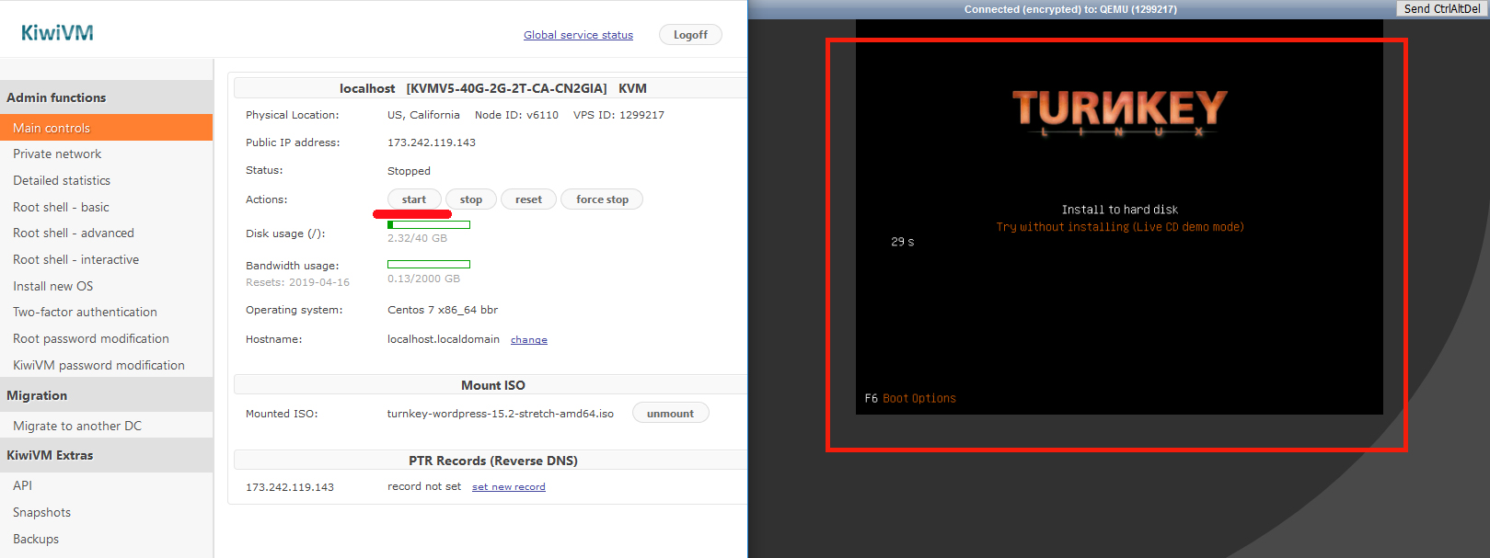Go to Root shell - interactive
1490x558 pixels.
coord(75,259)
